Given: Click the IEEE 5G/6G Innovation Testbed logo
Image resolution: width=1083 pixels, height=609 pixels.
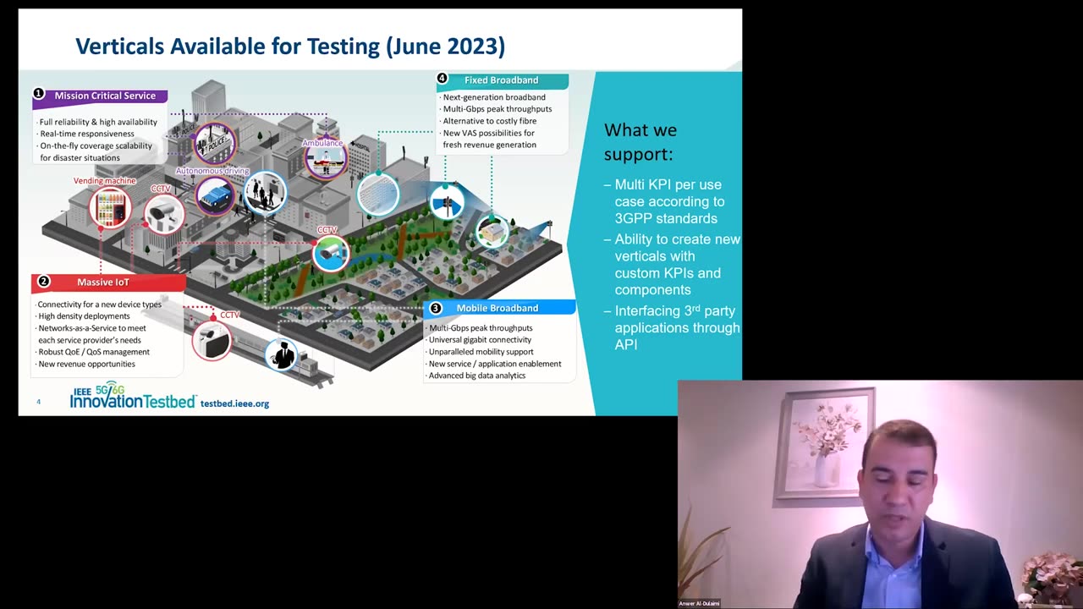Looking at the screenshot, I should 133,396.
